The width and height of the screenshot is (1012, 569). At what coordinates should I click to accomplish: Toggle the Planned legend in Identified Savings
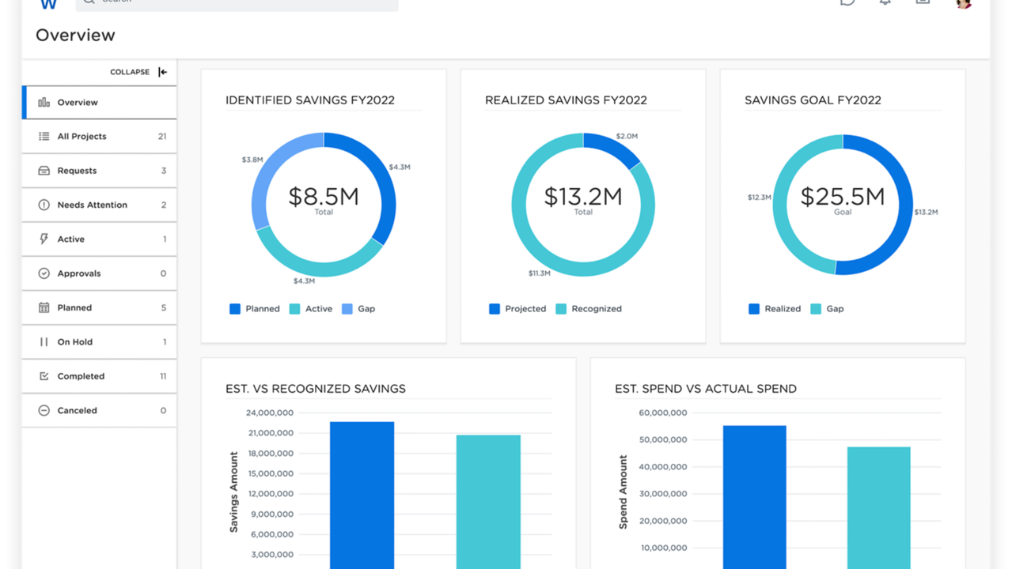255,309
